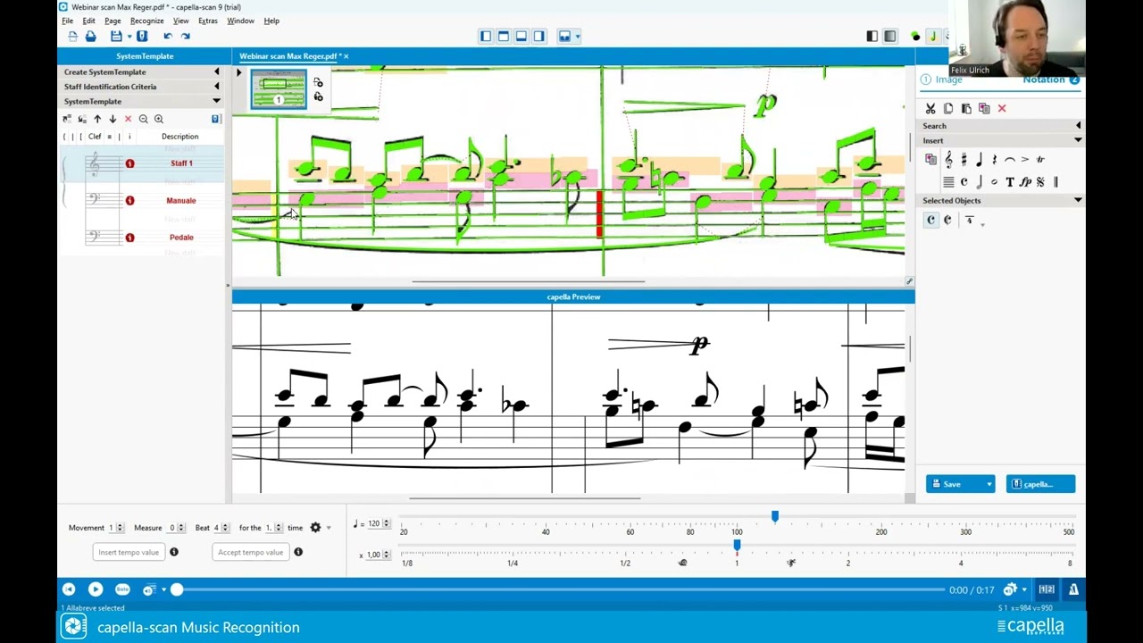1143x643 pixels.
Task: Toggle the right panel layout button
Action: click(x=539, y=36)
